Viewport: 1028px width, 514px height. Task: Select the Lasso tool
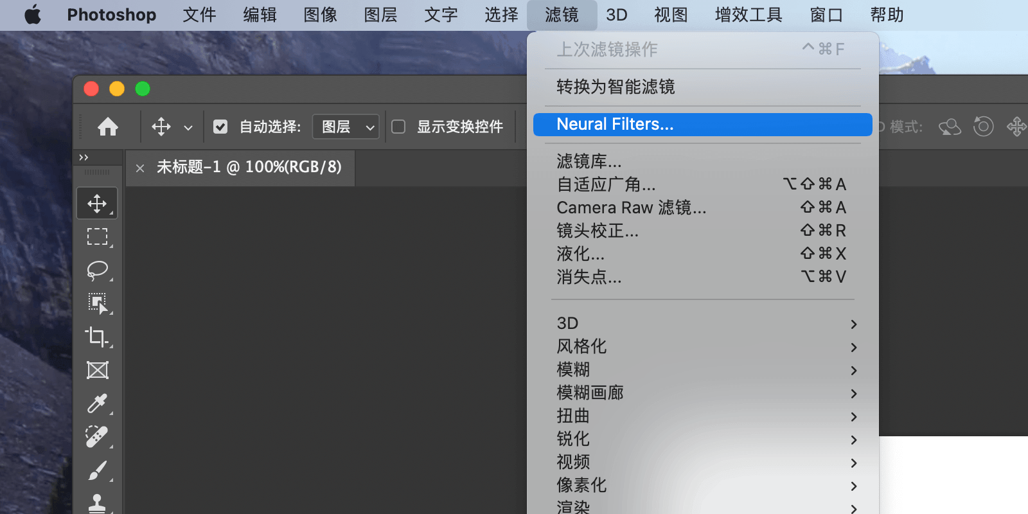[97, 270]
